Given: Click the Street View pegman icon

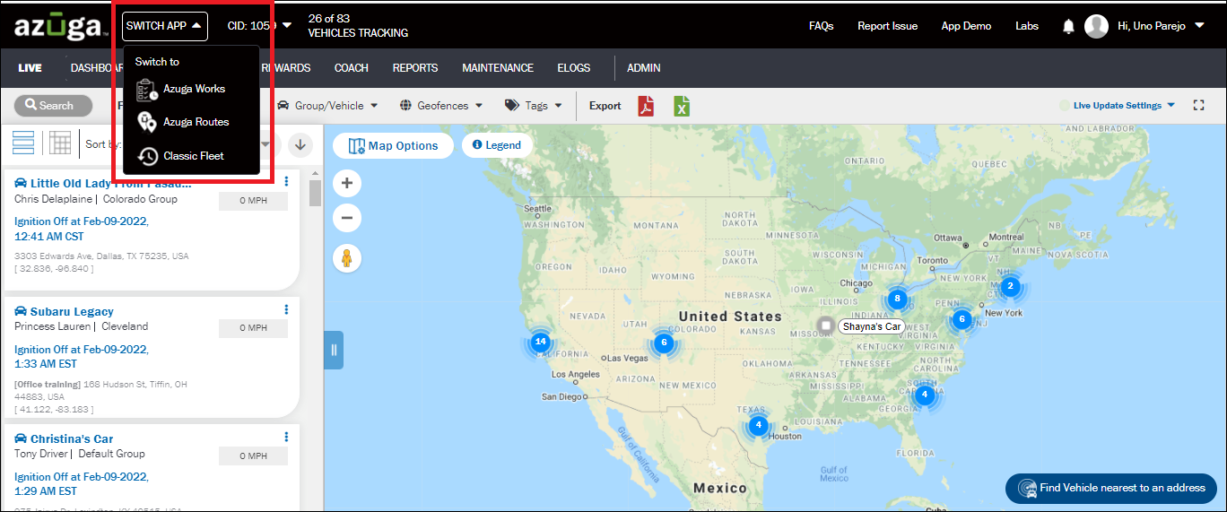Looking at the screenshot, I should point(346,258).
